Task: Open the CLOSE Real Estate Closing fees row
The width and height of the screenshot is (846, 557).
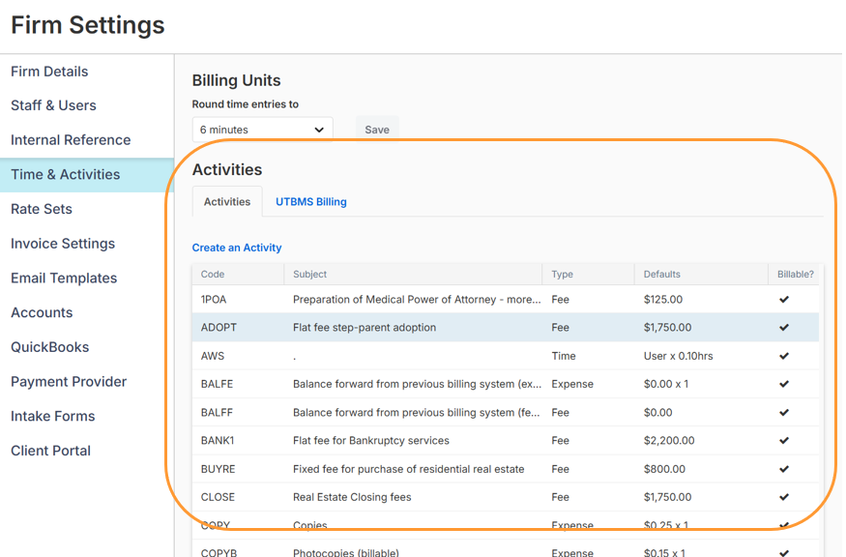Action: pos(416,497)
